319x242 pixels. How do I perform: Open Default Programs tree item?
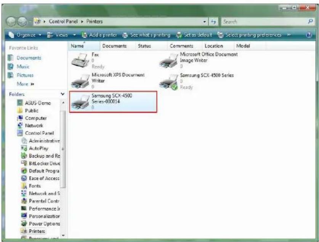[x=40, y=171]
